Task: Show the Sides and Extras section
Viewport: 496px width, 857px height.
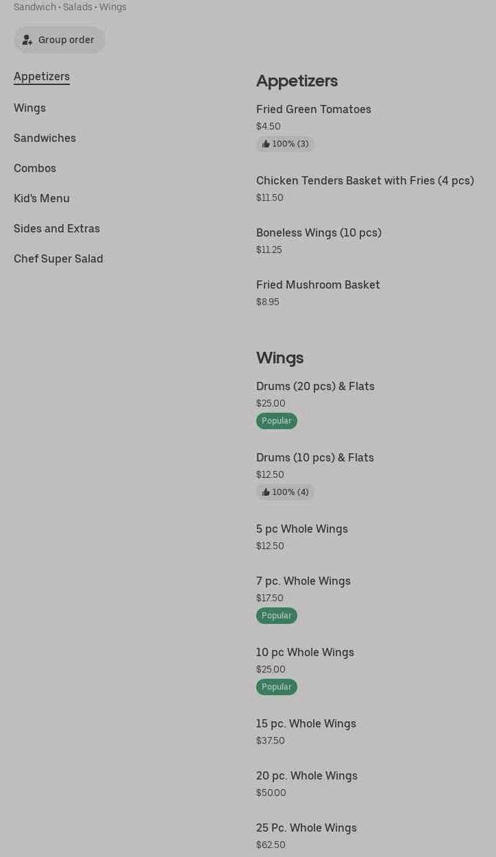Action: click(x=57, y=228)
